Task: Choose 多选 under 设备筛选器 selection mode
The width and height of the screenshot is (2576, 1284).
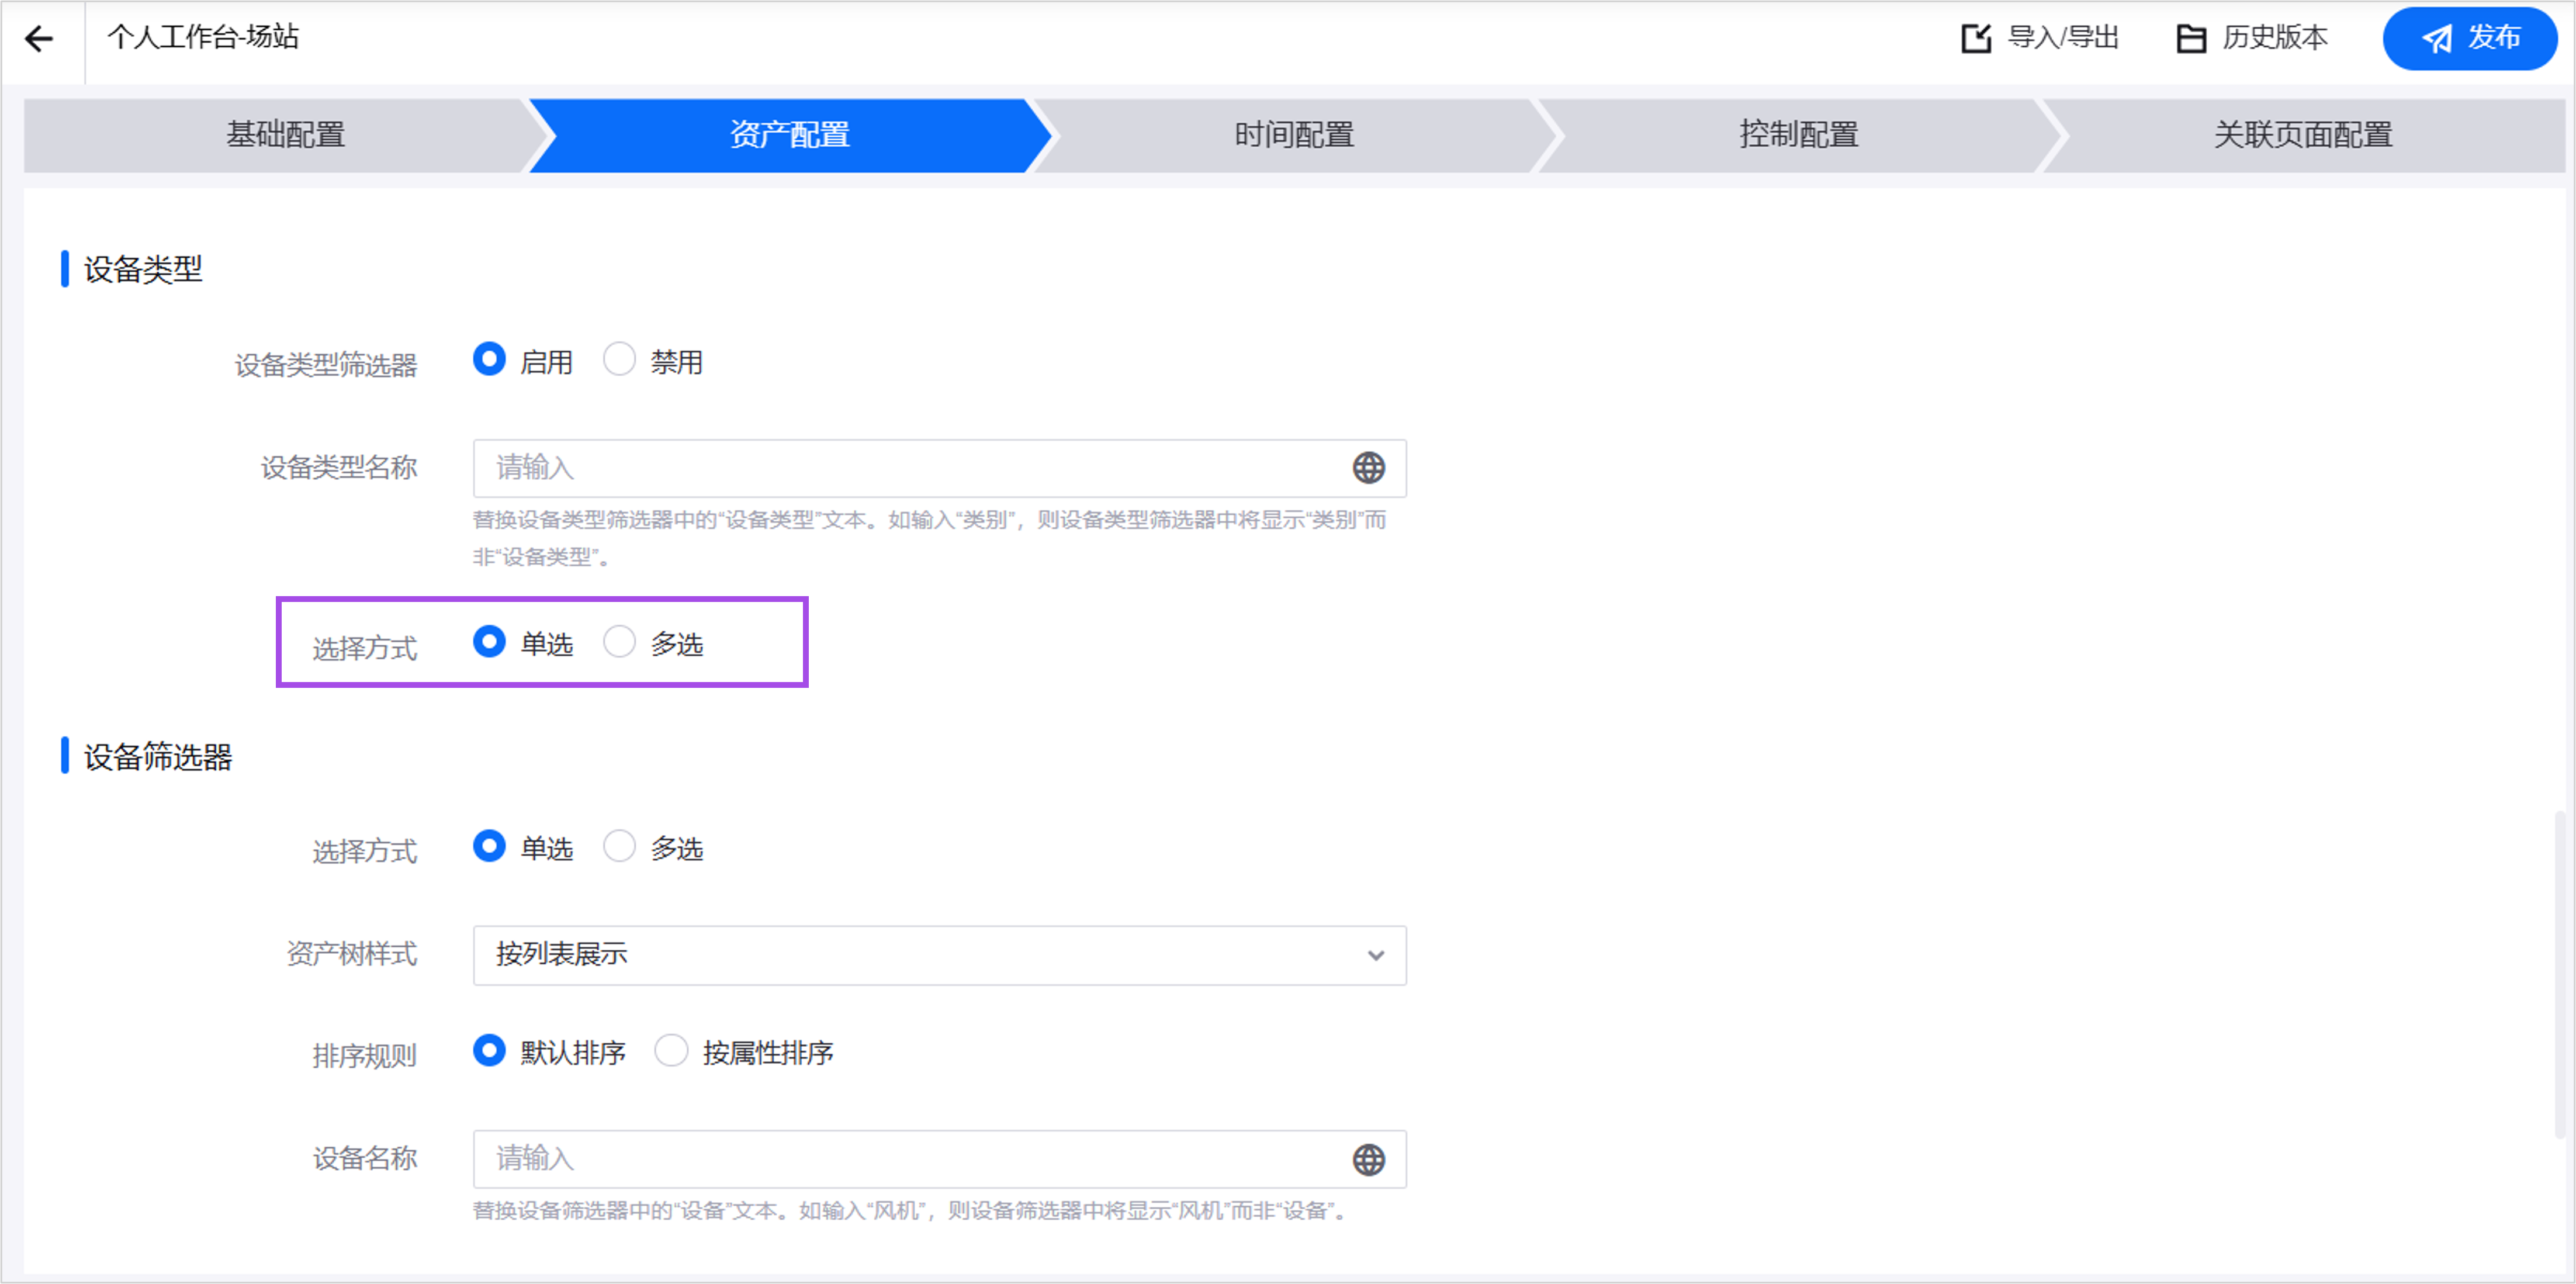Action: point(619,846)
